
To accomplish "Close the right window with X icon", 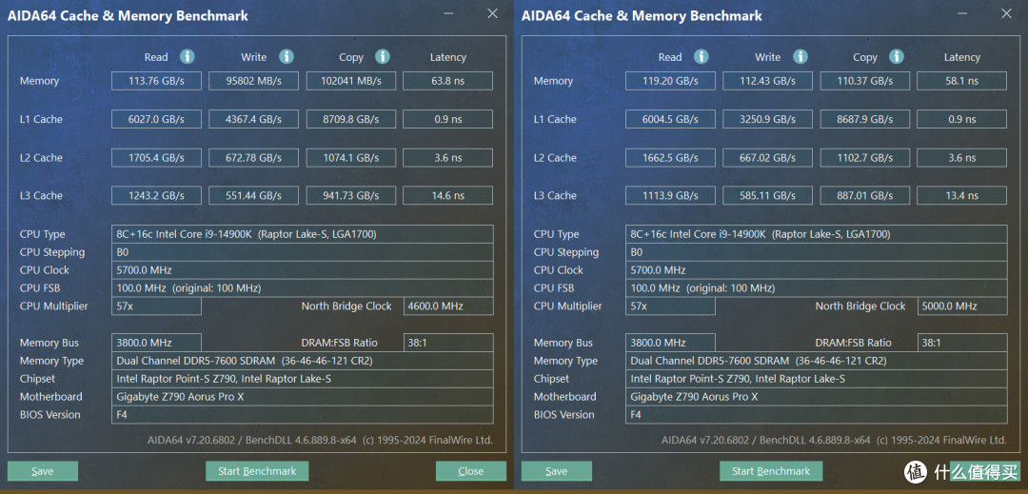I will coord(1006,13).
